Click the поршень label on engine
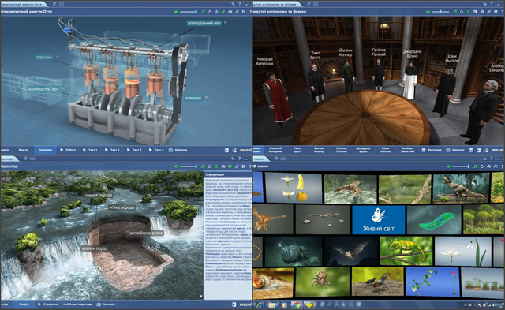505x310 pixels. [44, 57]
